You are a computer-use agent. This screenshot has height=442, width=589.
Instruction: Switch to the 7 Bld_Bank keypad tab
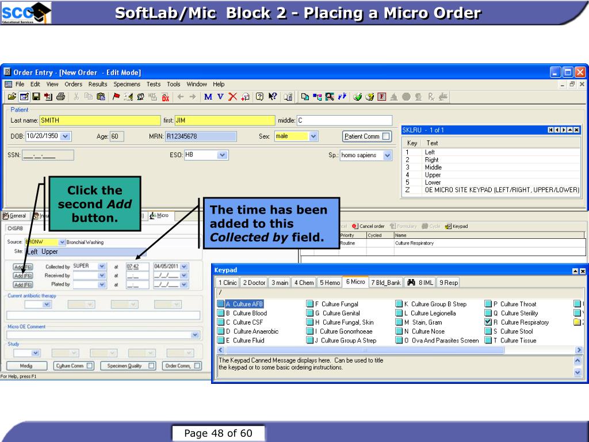click(386, 283)
